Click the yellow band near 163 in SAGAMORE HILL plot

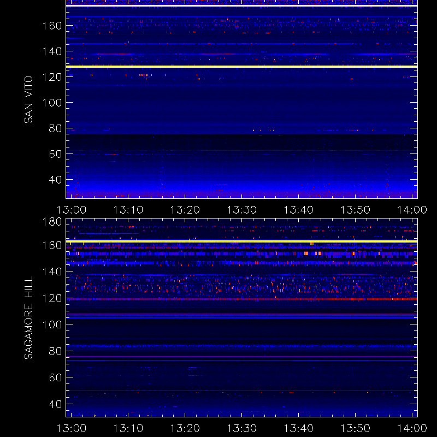[241, 241]
